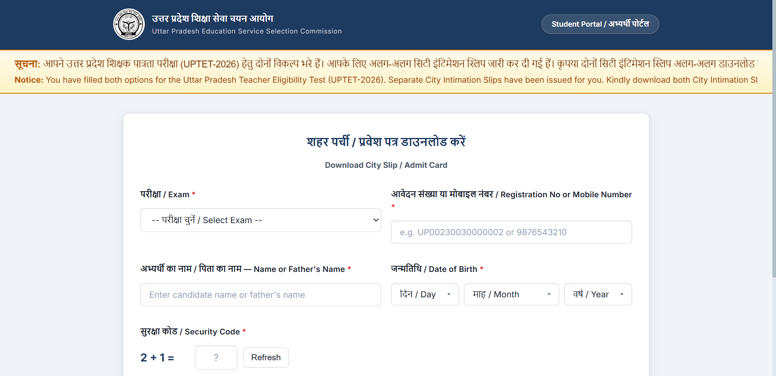Click 'Uttar Pradesh Education Service Selection Commission' title
Image resolution: width=776 pixels, height=376 pixels.
[247, 31]
